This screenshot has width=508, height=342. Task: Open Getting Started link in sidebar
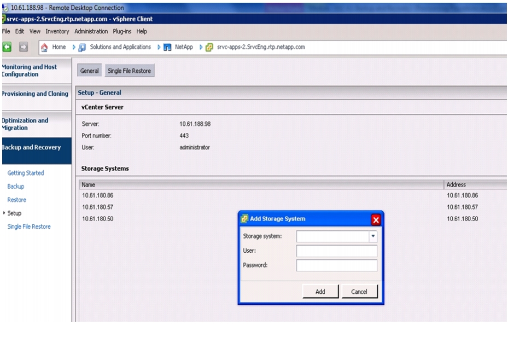pyautogui.click(x=26, y=173)
